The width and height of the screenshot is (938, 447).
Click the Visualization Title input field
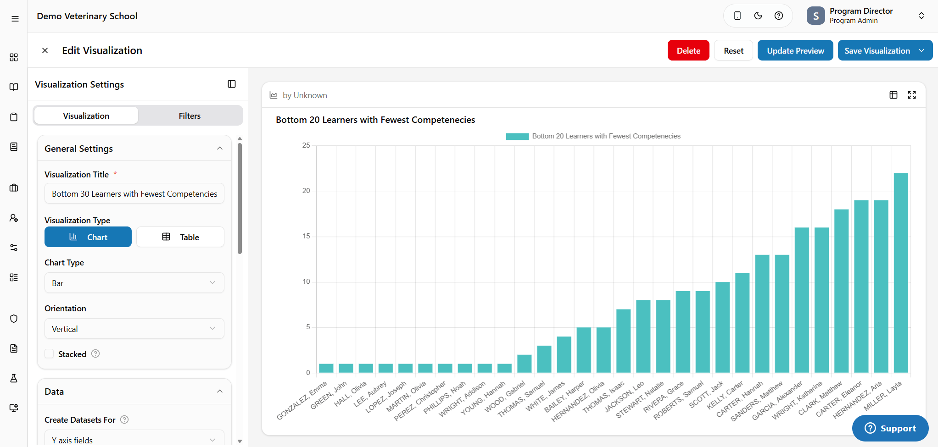[x=134, y=193]
